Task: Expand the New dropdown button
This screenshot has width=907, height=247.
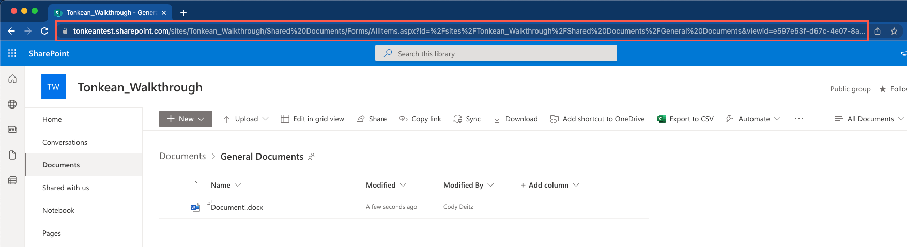Action: coord(186,119)
